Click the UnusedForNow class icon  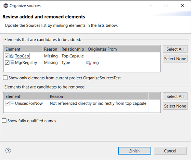pos(12,103)
